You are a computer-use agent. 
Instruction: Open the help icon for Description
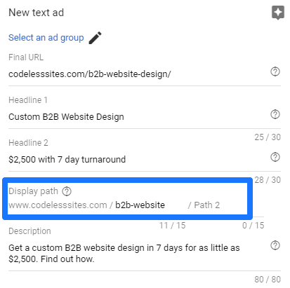(x=275, y=245)
